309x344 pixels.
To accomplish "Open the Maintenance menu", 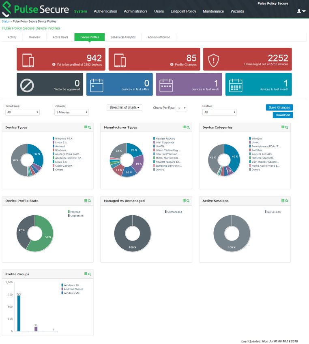I will 213,11.
